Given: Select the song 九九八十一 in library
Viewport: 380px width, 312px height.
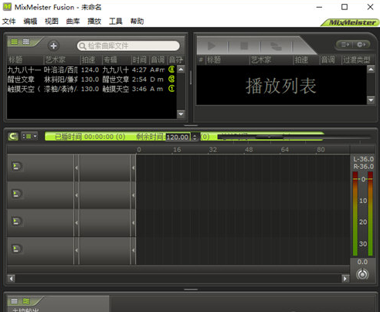Looking at the screenshot, I should click(92, 70).
